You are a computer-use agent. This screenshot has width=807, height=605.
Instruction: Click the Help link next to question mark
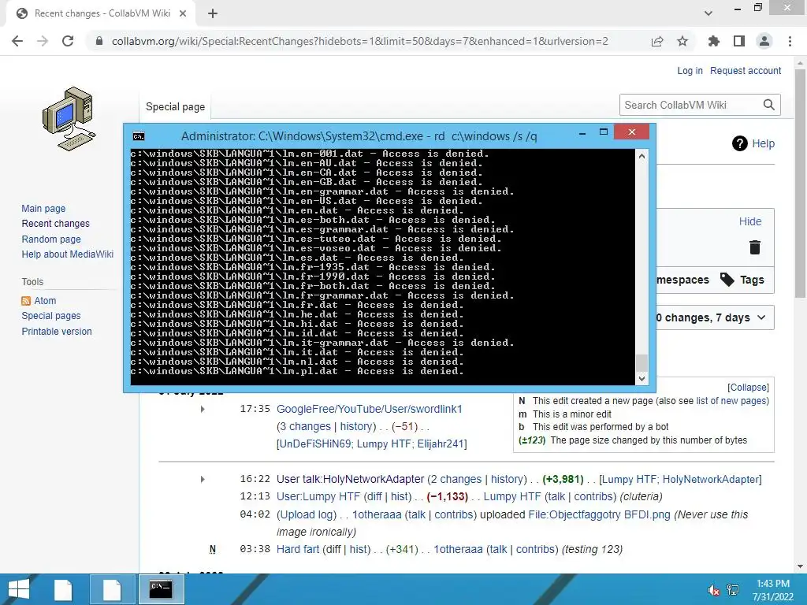[x=763, y=143]
